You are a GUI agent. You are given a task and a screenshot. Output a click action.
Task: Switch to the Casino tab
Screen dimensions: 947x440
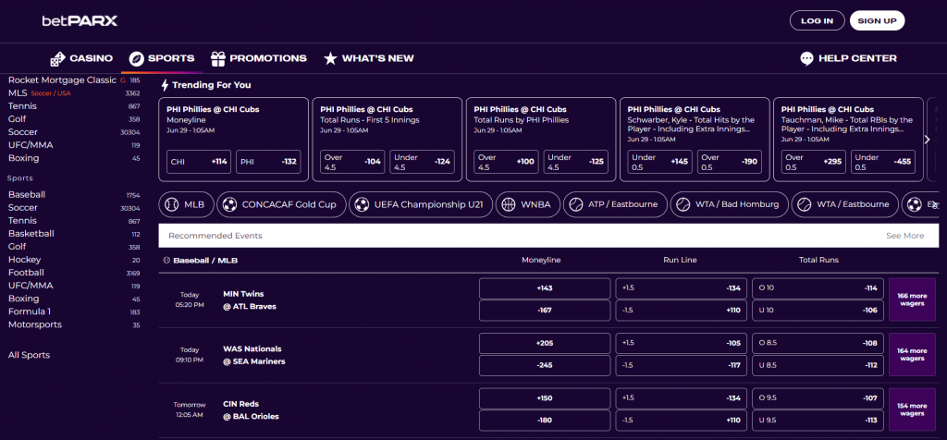(x=81, y=58)
